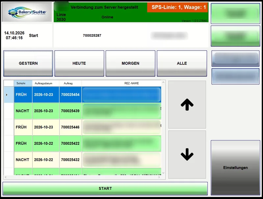Start the selected order with START

(x=105, y=188)
